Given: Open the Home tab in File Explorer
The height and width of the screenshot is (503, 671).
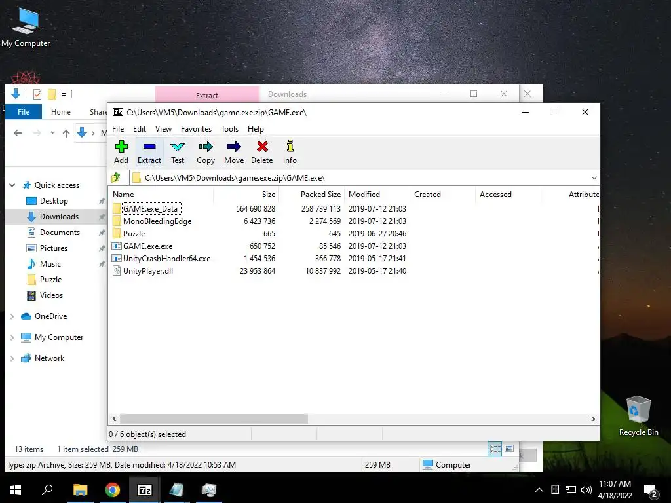Looking at the screenshot, I should (61, 112).
